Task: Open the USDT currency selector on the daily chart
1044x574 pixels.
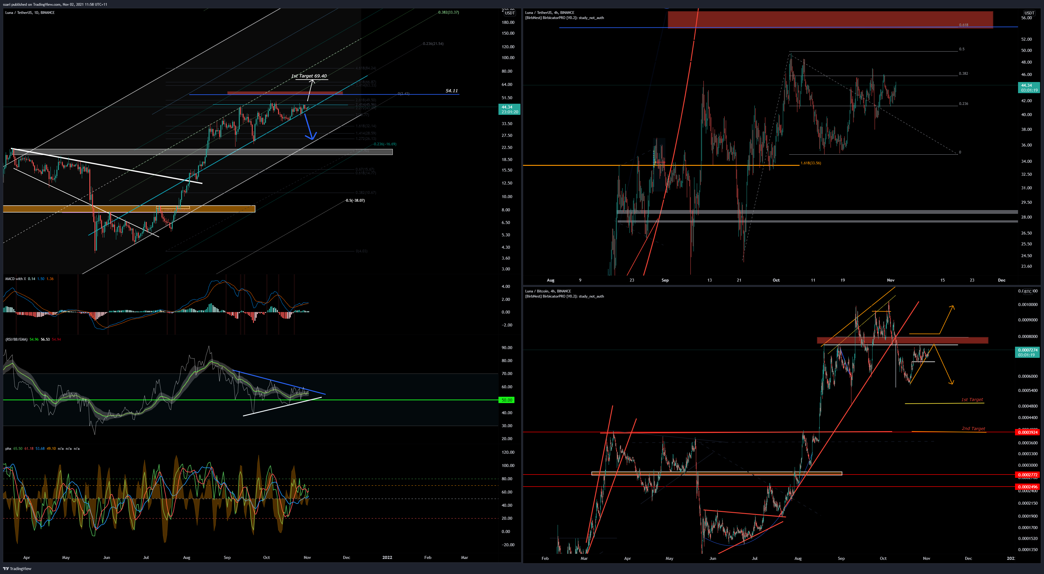Action: [x=509, y=13]
